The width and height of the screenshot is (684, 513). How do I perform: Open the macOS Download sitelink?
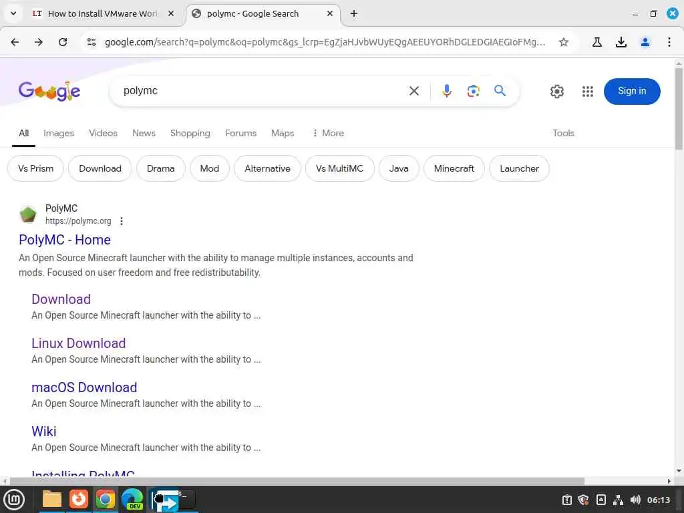pyautogui.click(x=84, y=387)
